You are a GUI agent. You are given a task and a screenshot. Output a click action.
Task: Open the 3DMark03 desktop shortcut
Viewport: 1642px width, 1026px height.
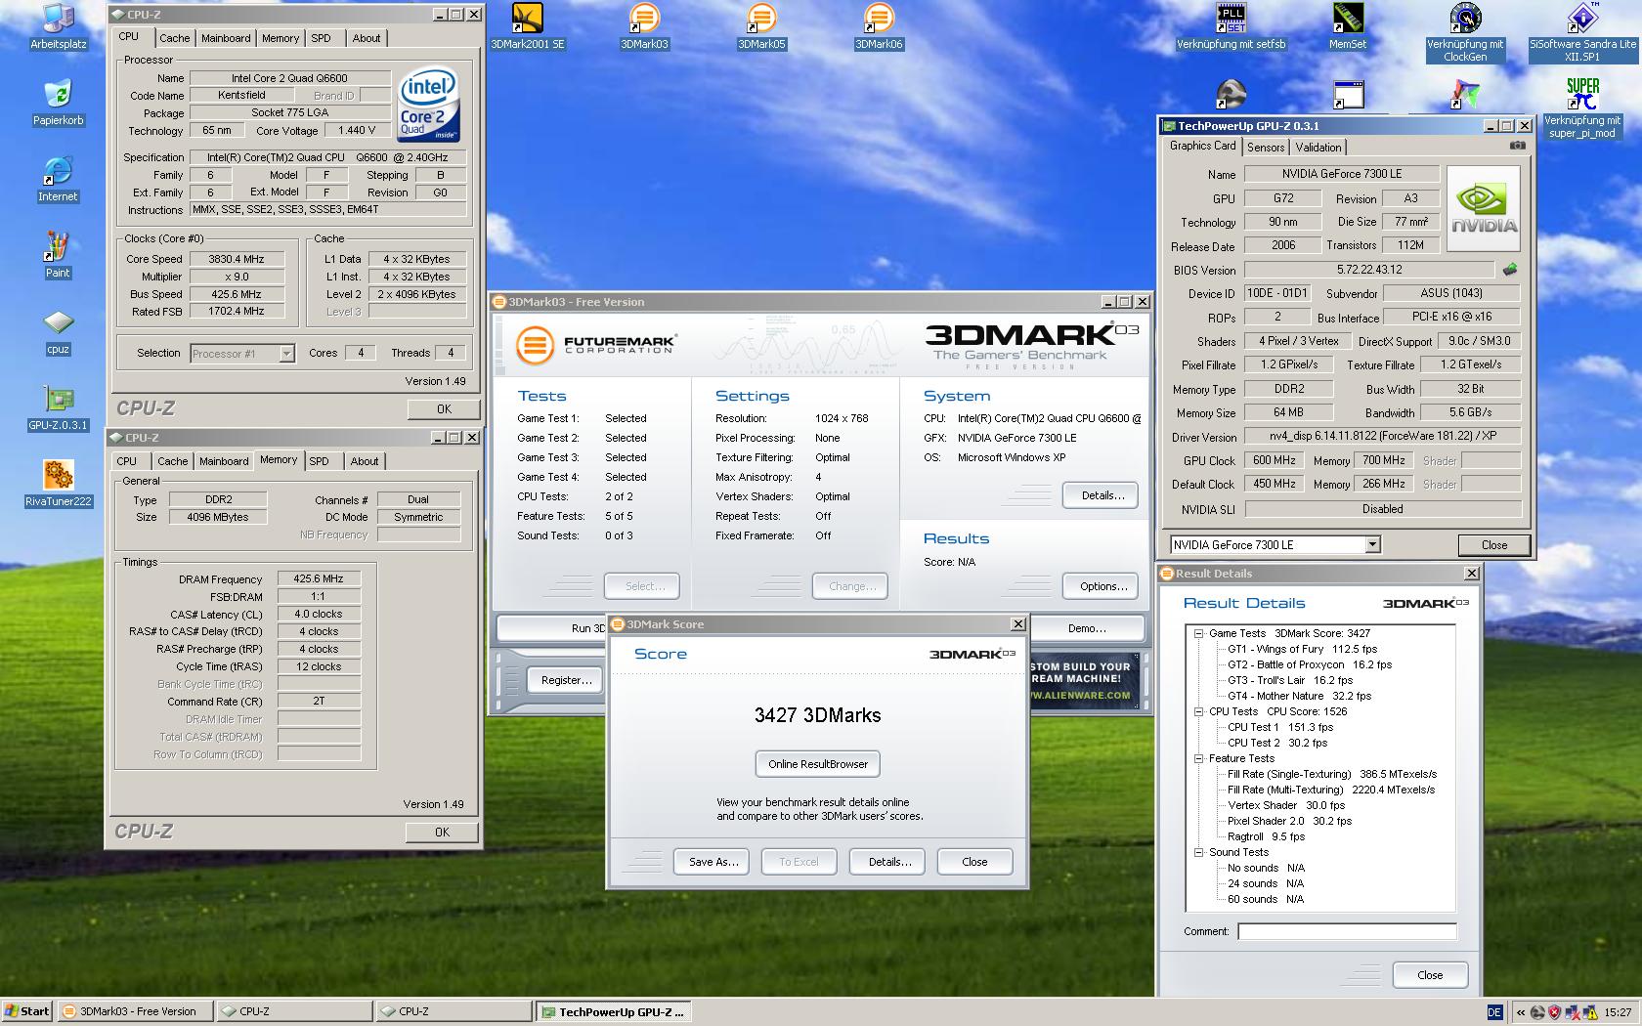644,26
